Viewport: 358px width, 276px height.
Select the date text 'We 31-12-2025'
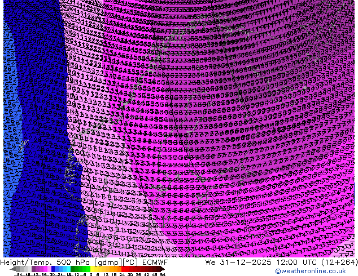[x=239, y=262]
